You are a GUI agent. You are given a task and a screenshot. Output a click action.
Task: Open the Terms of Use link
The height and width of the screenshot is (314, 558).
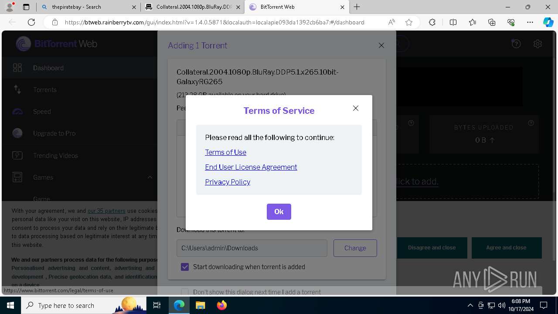point(225,152)
